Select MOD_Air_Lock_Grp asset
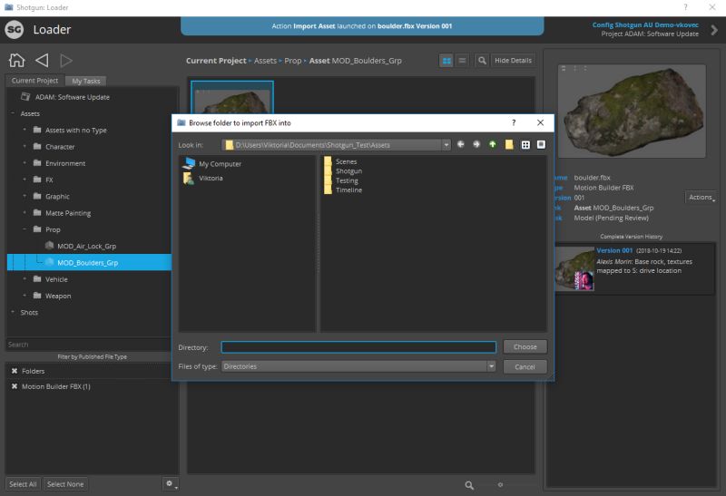Screen dimensions: 726x496 [x=86, y=246]
